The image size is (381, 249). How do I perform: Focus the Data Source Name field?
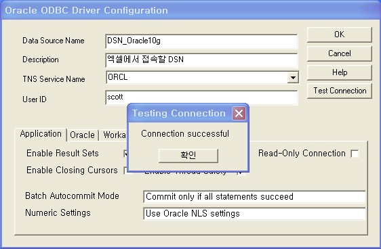pos(201,41)
